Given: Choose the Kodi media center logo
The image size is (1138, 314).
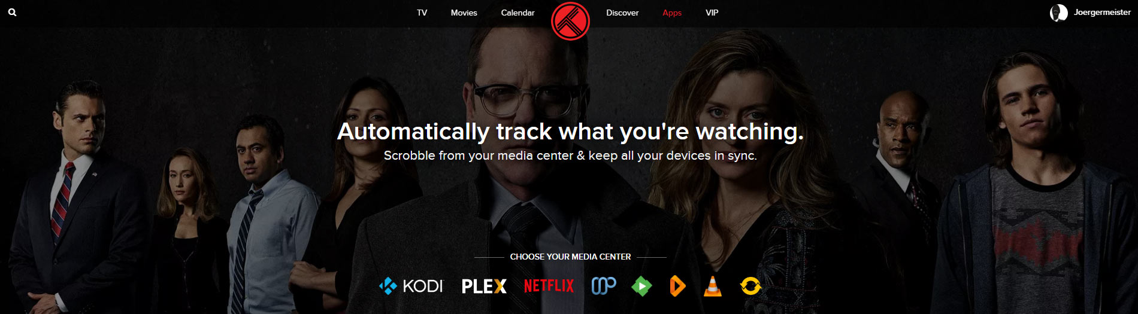Looking at the screenshot, I should 411,286.
